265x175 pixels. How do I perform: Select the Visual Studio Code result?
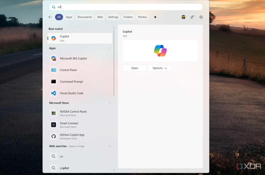coord(80,93)
